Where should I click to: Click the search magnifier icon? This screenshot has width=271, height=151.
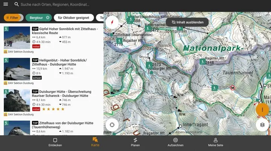[17, 5]
